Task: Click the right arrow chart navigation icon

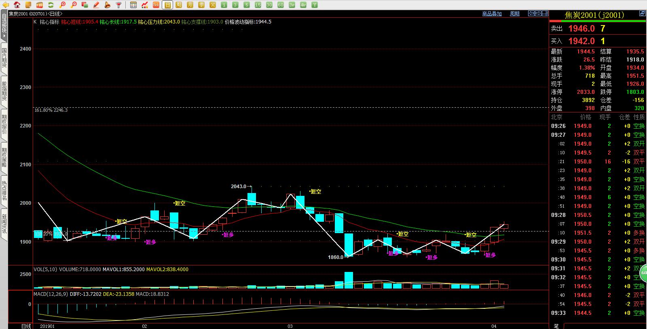Action: click(538, 13)
